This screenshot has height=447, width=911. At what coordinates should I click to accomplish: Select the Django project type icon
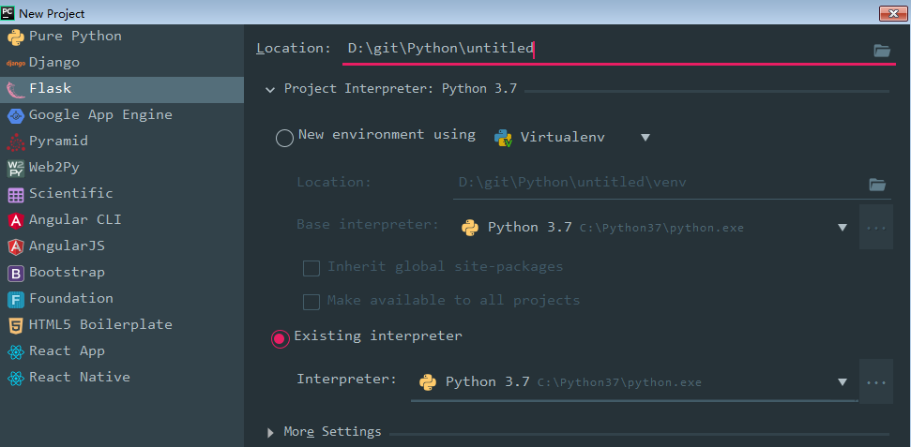(15, 63)
